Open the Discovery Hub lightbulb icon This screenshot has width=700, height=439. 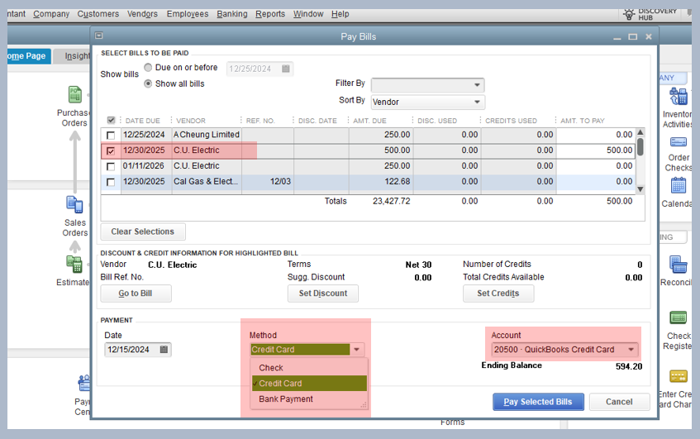pos(629,14)
